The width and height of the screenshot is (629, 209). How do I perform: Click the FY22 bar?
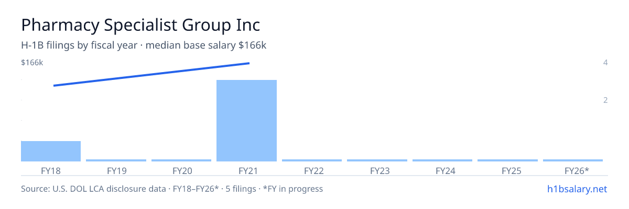coord(312,160)
